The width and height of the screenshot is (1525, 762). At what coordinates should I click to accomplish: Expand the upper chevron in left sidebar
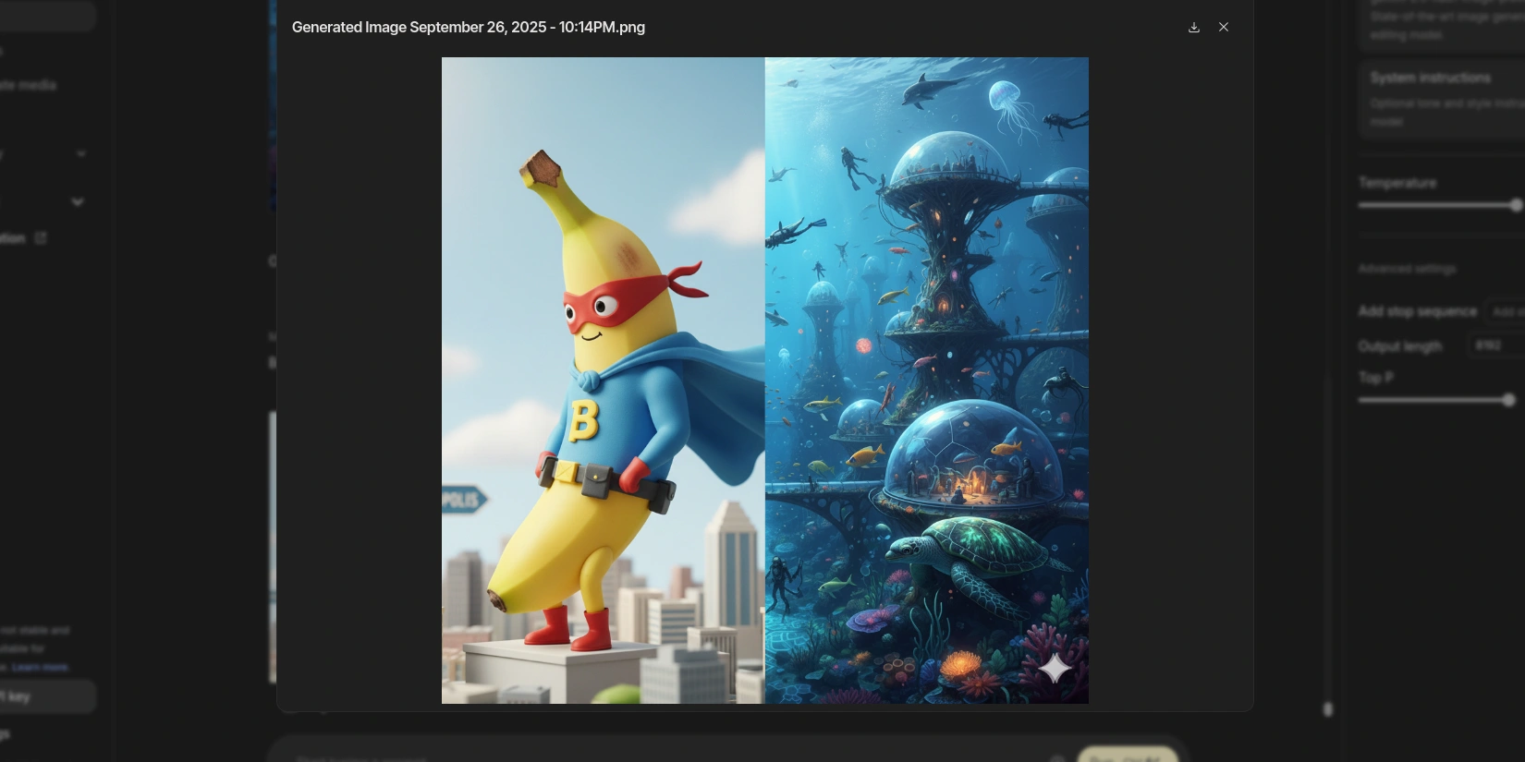click(x=80, y=154)
